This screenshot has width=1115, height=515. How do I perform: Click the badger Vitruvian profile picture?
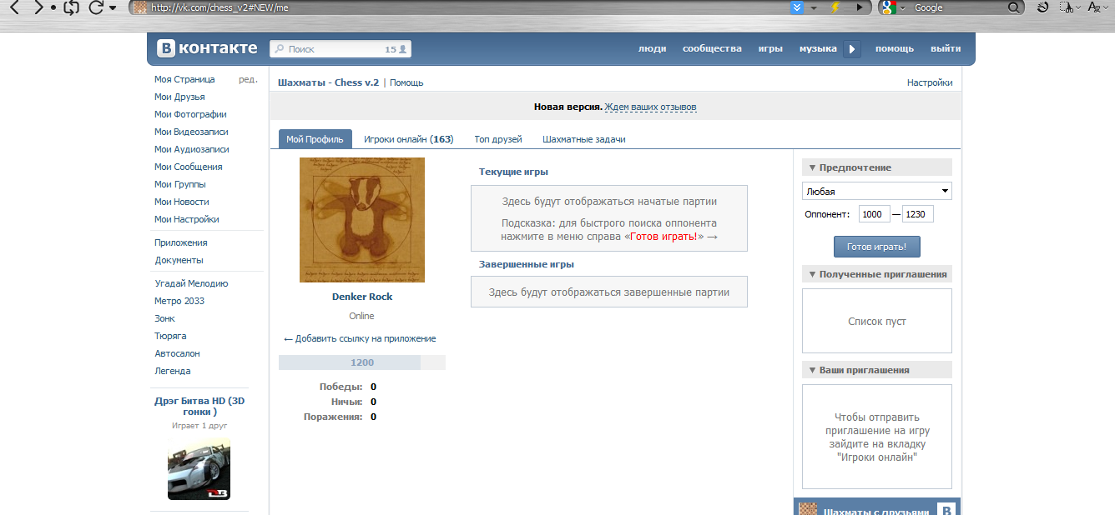(362, 220)
